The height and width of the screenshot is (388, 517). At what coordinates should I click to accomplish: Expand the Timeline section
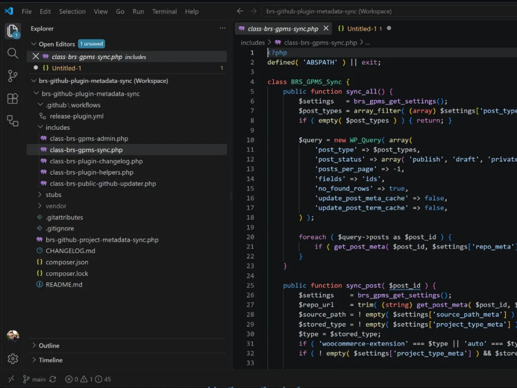[34, 360]
